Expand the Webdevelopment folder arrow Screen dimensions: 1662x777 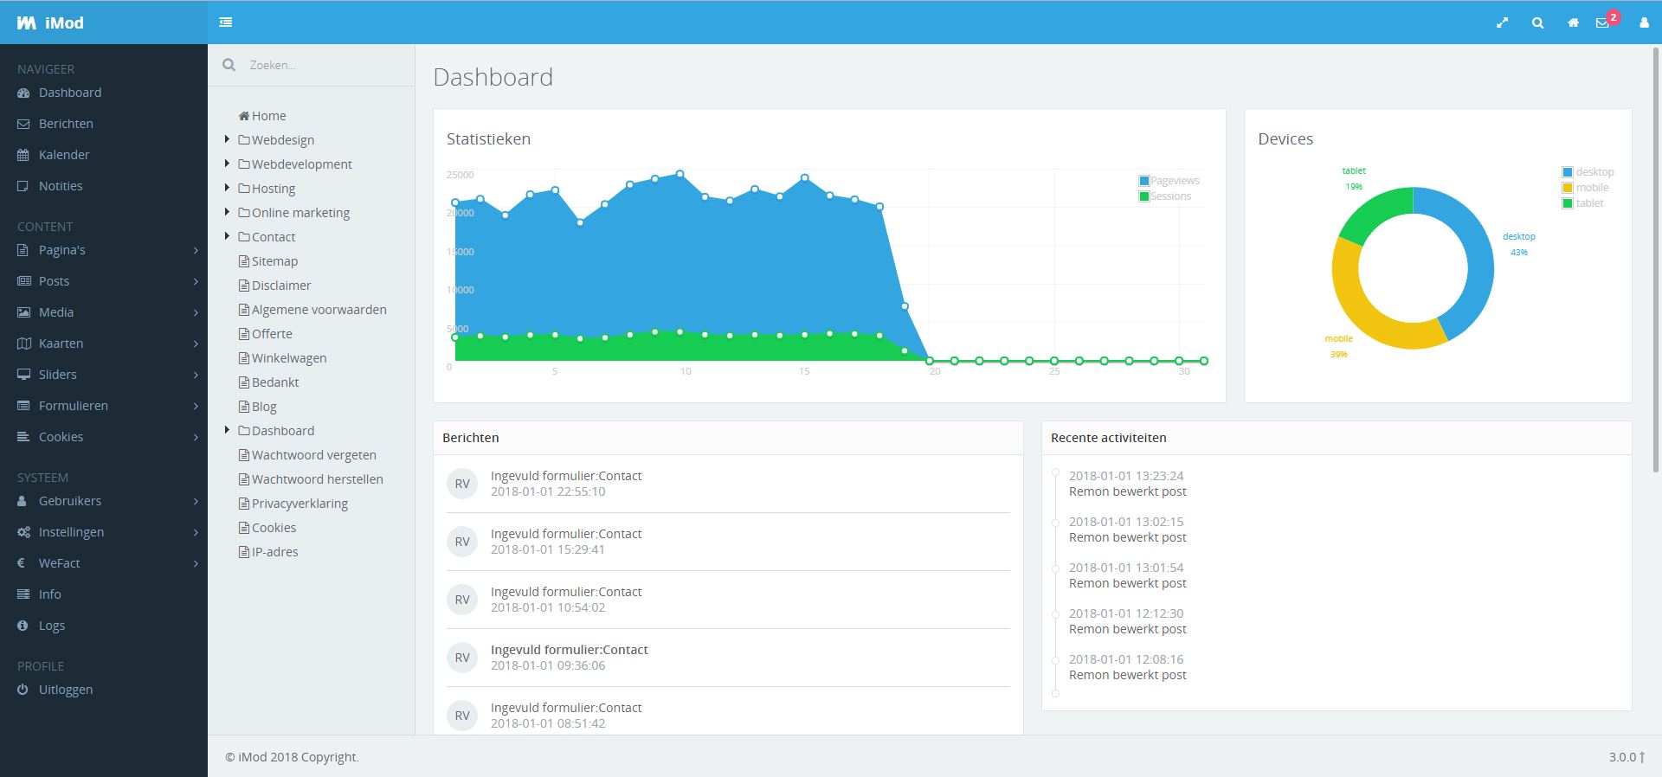(227, 164)
